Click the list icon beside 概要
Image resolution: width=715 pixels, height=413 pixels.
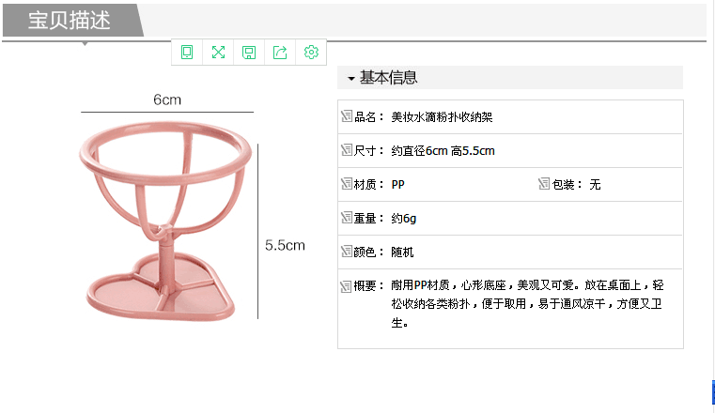pos(346,285)
